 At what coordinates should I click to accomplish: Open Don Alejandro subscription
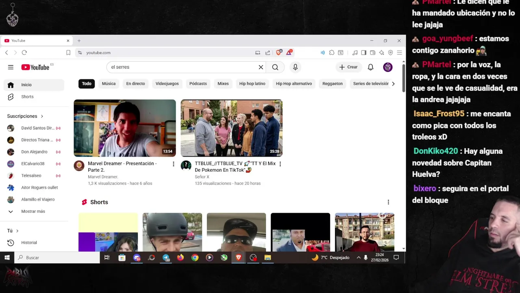click(34, 152)
